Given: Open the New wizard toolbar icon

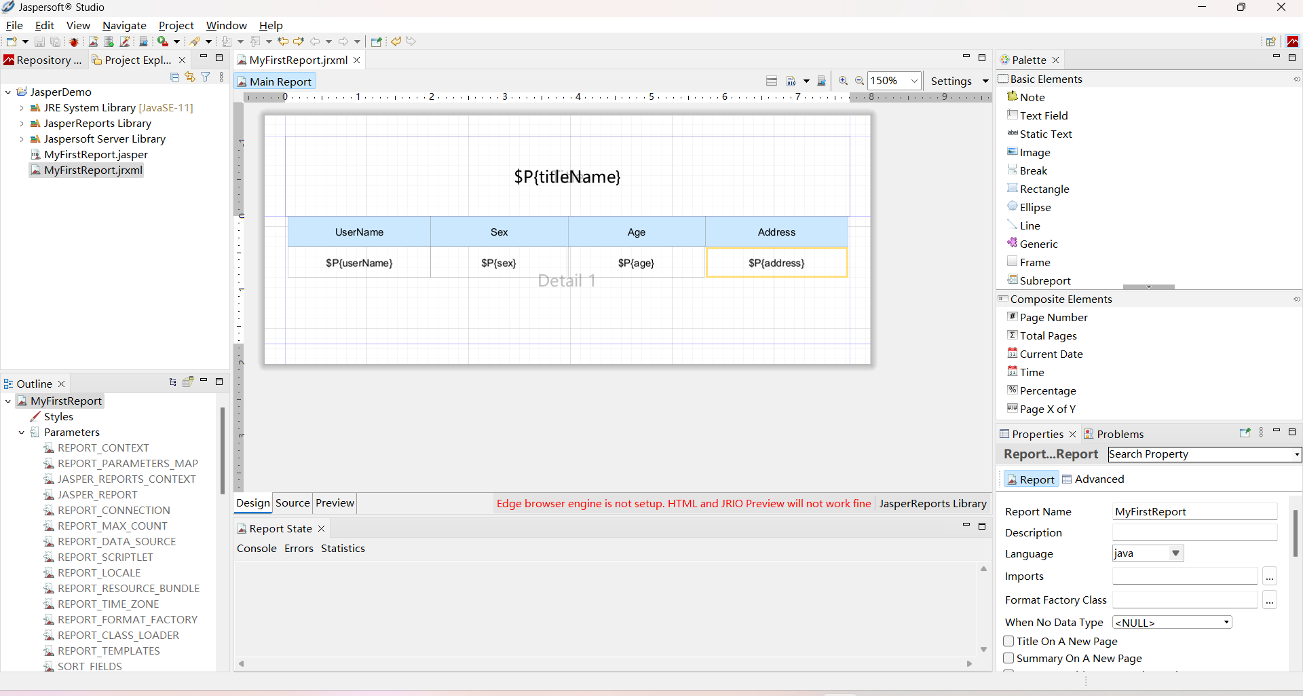Looking at the screenshot, I should click(12, 41).
